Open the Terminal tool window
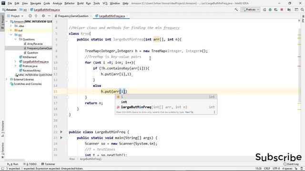Screen dimensions: 305x171 pos(48,164)
